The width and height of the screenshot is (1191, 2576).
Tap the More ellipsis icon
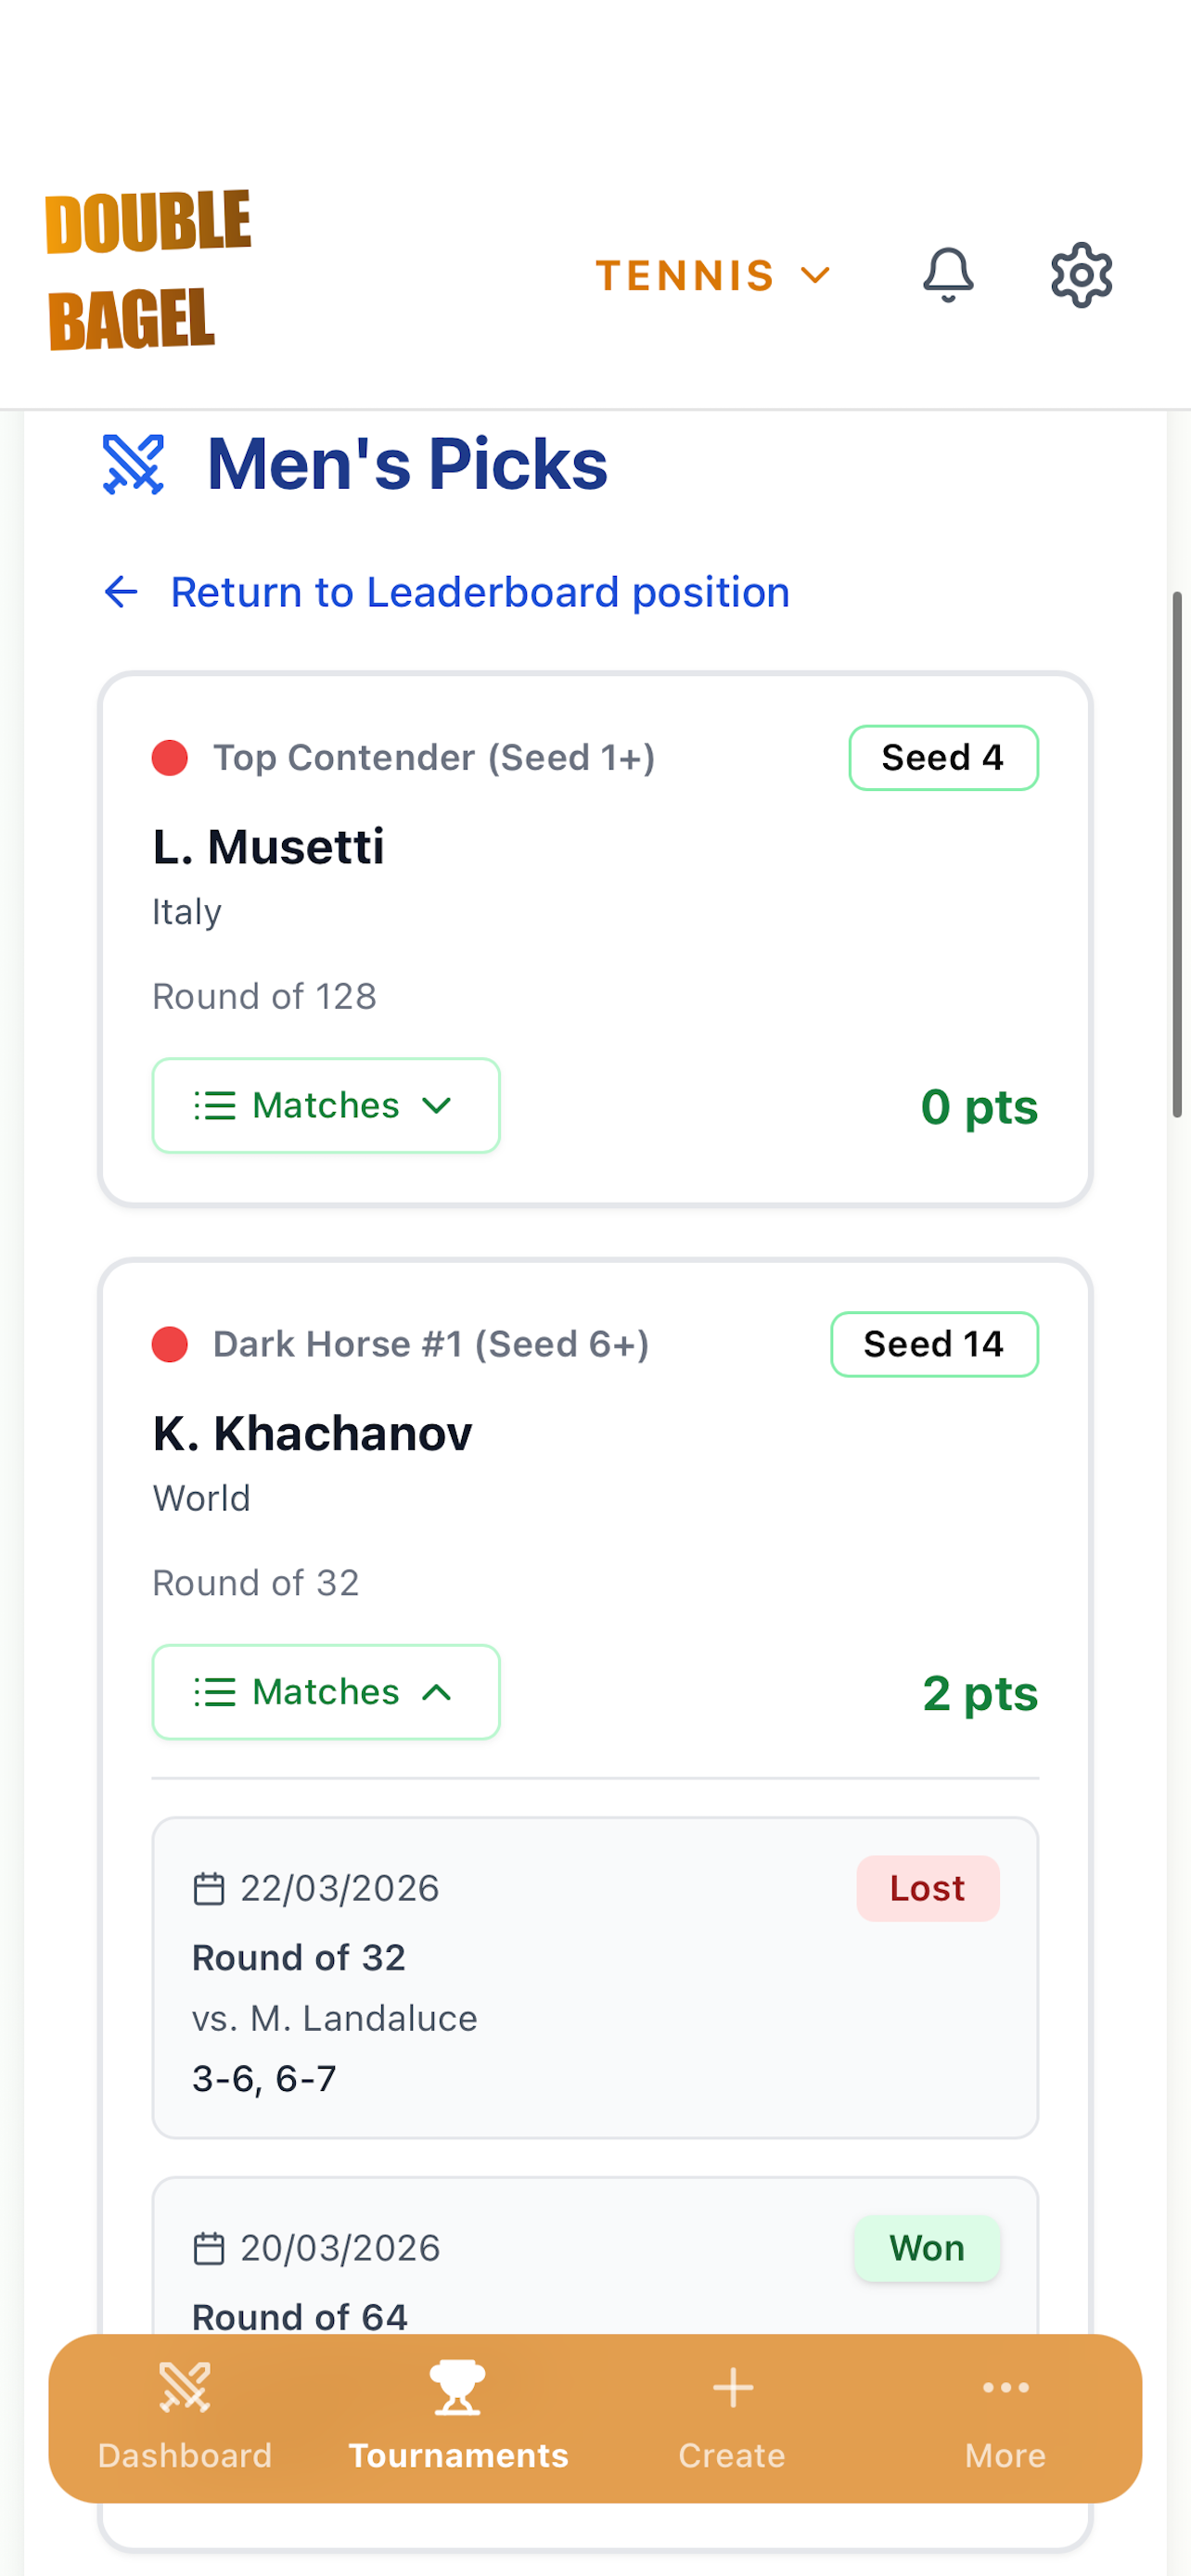pyautogui.click(x=1005, y=2388)
